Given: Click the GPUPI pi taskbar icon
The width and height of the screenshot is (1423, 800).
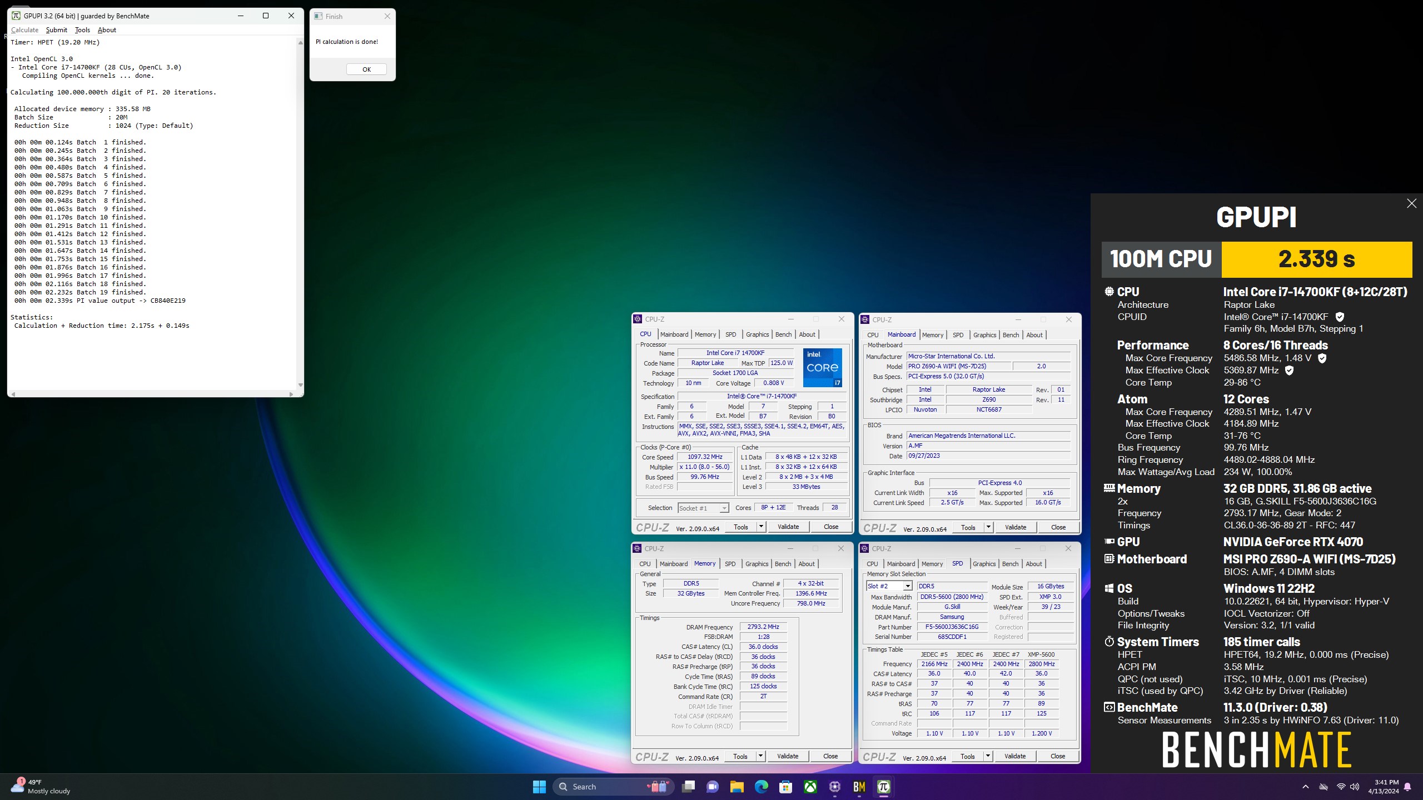Looking at the screenshot, I should point(883,787).
